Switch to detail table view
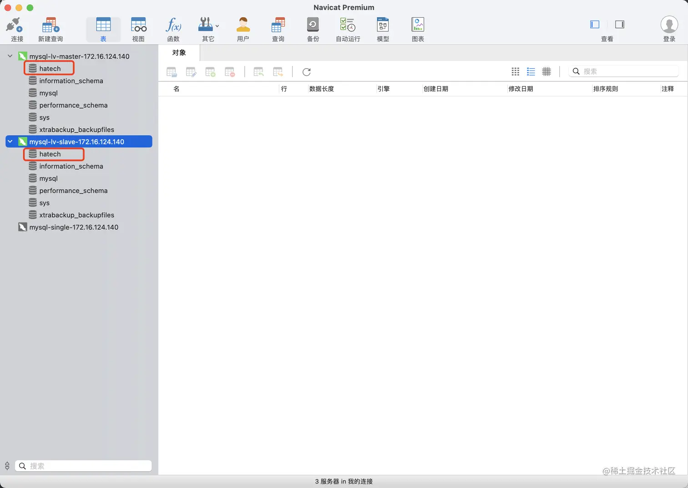 click(x=546, y=71)
